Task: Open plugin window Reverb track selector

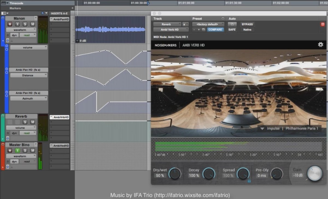Action: (167, 24)
